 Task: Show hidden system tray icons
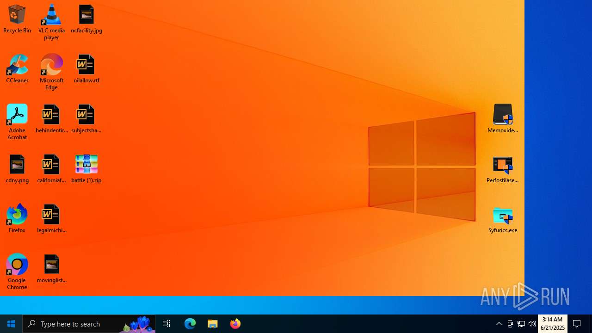click(x=499, y=324)
